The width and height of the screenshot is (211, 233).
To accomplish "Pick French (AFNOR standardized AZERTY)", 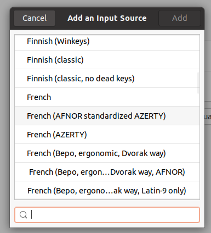I will (x=107, y=116).
